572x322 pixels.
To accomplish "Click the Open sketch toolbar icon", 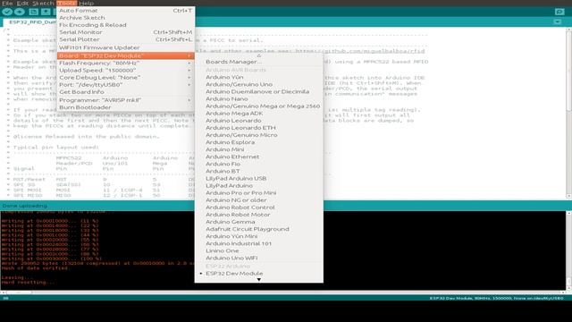I will coord(46,12).
